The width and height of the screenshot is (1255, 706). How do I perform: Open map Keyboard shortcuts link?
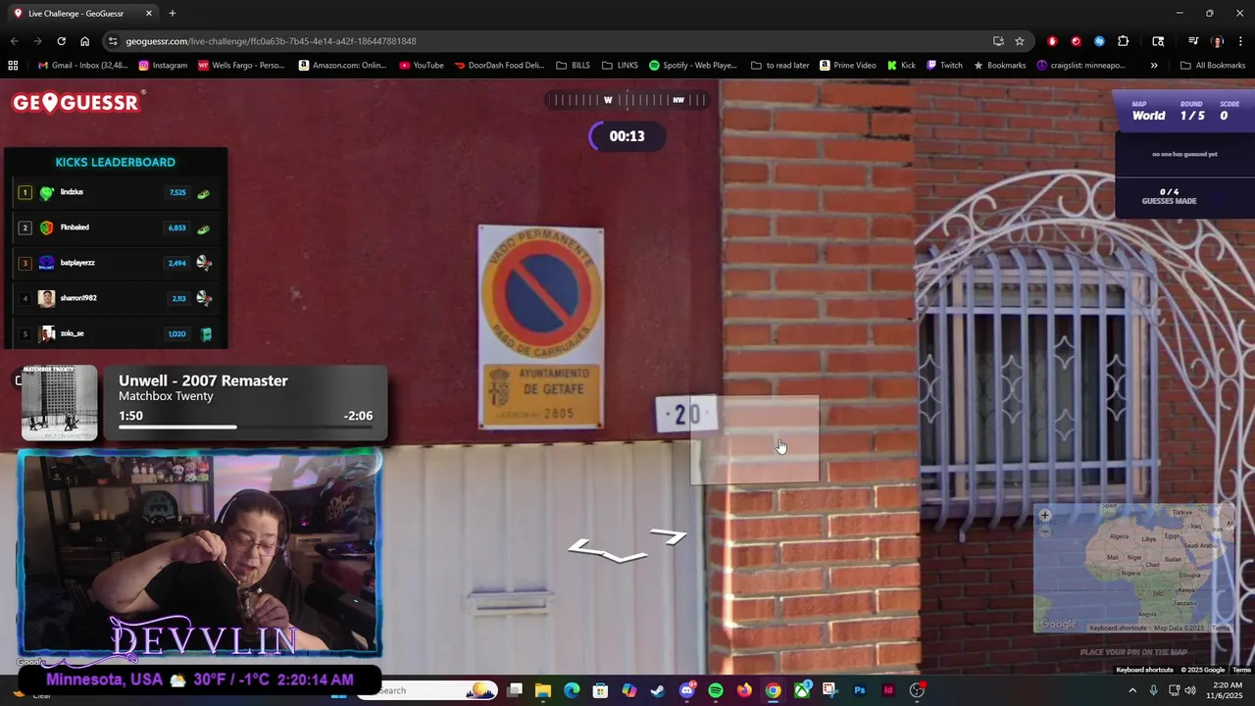click(1144, 670)
